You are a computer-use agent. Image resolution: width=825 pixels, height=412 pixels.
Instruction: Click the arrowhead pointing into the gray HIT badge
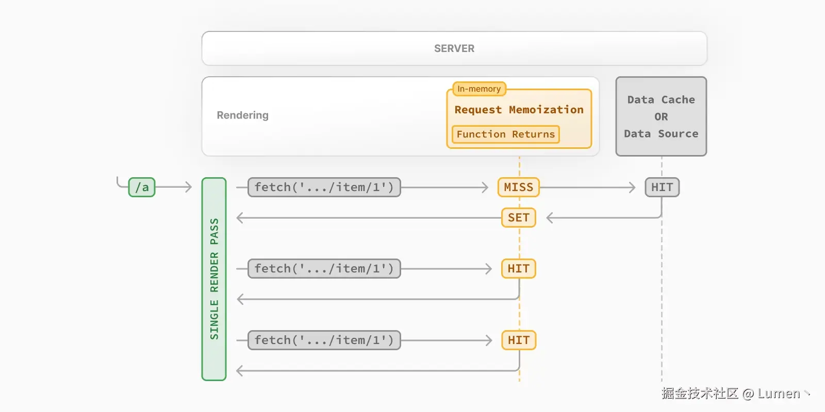click(632, 187)
